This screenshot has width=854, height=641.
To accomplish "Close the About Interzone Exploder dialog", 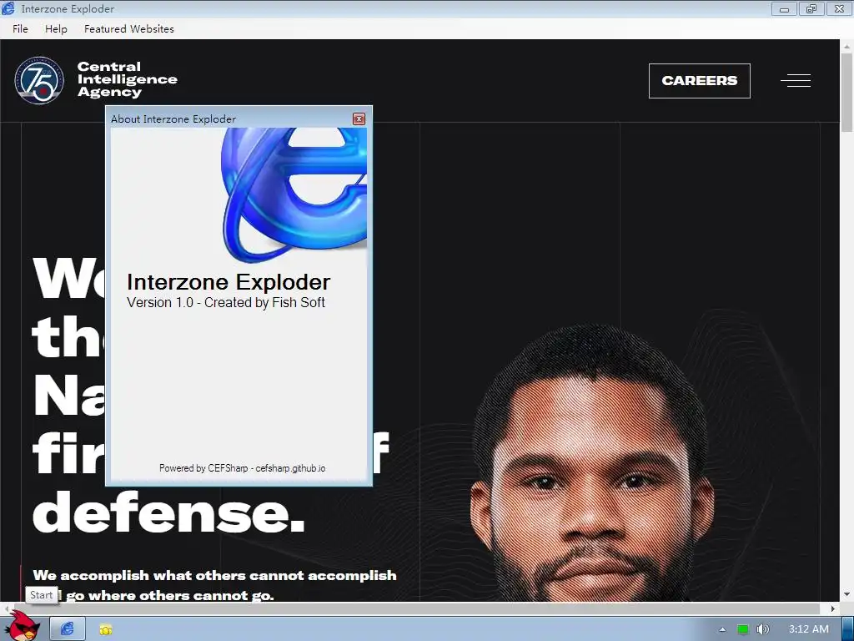I will coord(359,119).
